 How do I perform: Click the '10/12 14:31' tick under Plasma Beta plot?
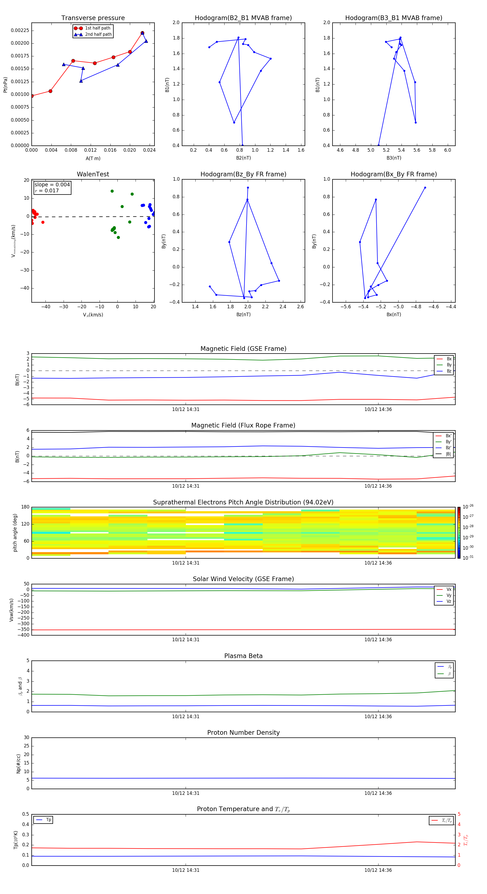186,717
